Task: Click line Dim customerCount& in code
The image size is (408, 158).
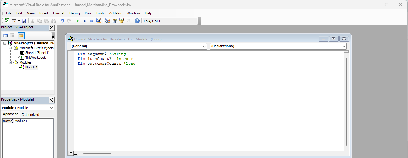Action: pyautogui.click(x=107, y=64)
